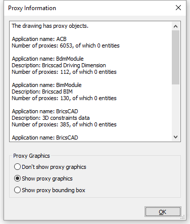Click the vertical scrollbar thumb
The width and height of the screenshot is (190, 224).
pyautogui.click(x=175, y=57)
